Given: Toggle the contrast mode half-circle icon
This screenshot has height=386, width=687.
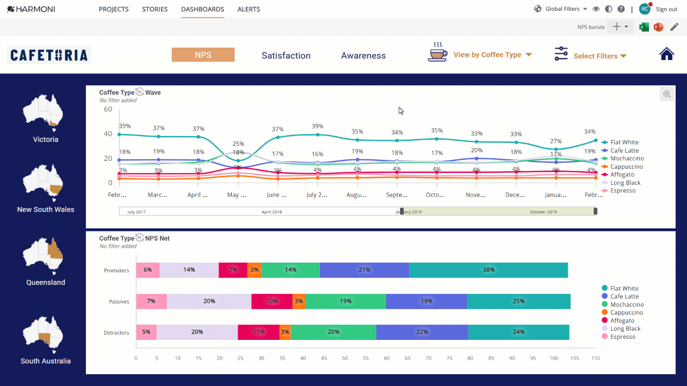Looking at the screenshot, I should pos(609,9).
